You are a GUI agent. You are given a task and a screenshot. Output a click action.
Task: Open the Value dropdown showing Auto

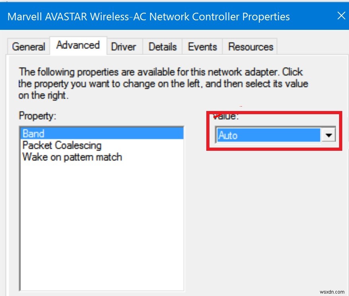pos(274,135)
